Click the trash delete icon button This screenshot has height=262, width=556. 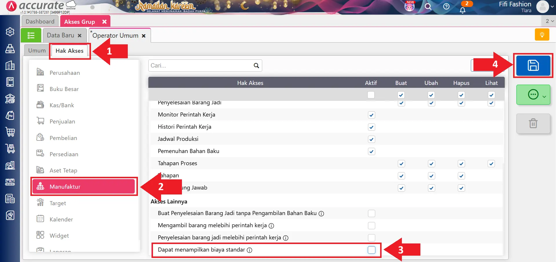pyautogui.click(x=533, y=123)
